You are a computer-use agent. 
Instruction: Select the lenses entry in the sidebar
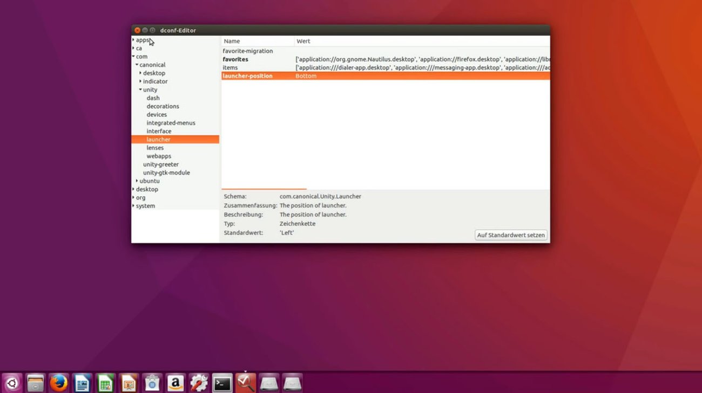[x=155, y=147]
